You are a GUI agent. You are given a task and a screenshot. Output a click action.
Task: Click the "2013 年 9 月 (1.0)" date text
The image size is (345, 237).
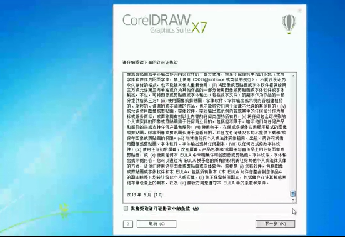[144, 194]
